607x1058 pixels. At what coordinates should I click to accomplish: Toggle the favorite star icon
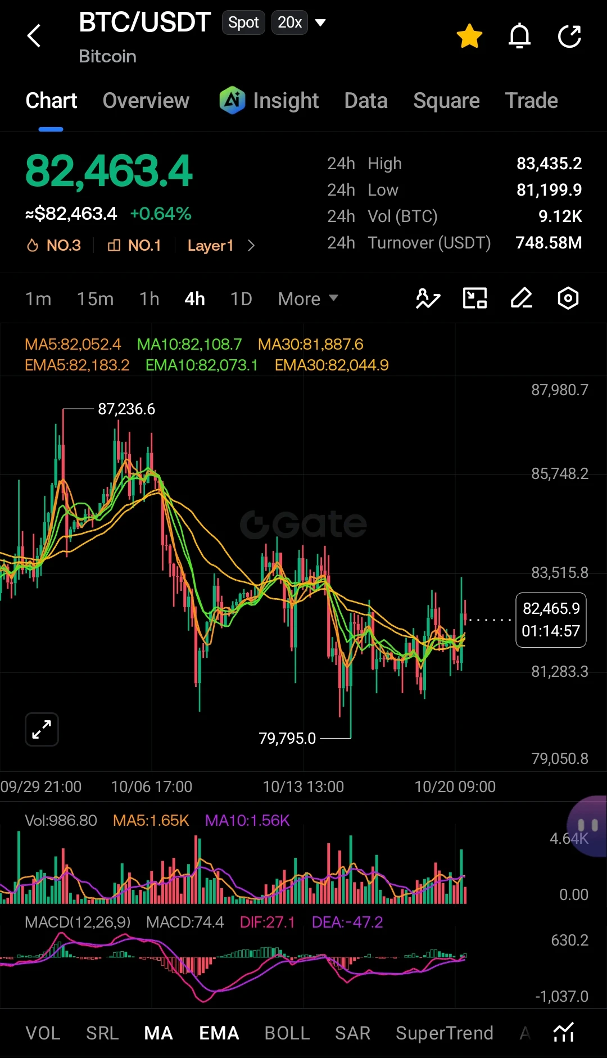469,37
